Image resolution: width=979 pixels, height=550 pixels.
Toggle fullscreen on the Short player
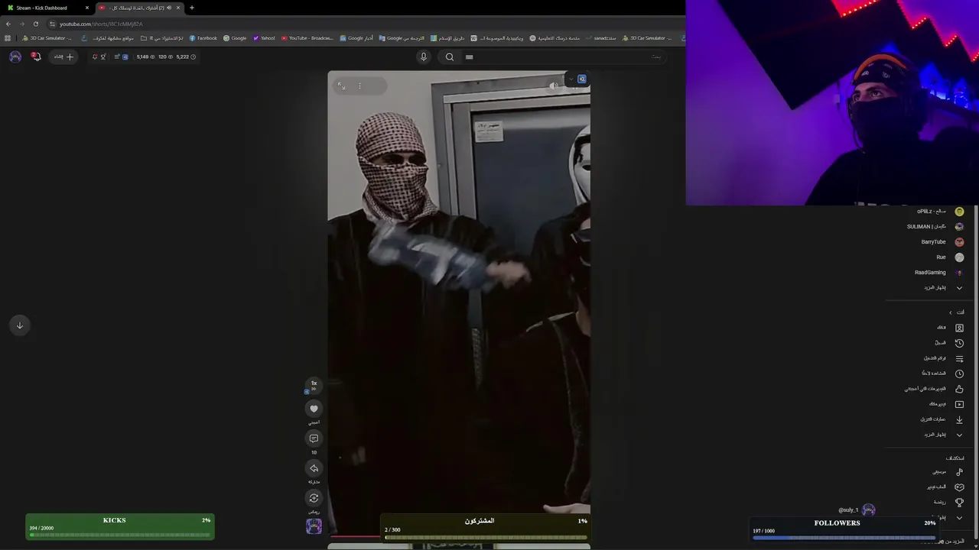pyautogui.click(x=341, y=86)
